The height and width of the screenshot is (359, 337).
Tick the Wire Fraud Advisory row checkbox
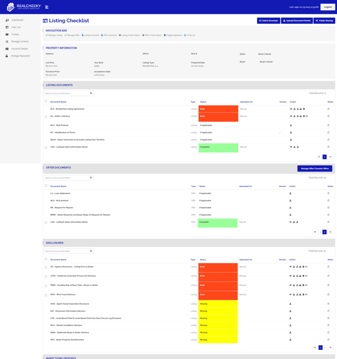click(x=46, y=295)
